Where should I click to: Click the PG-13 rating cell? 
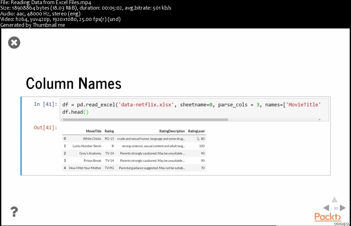pos(109,139)
